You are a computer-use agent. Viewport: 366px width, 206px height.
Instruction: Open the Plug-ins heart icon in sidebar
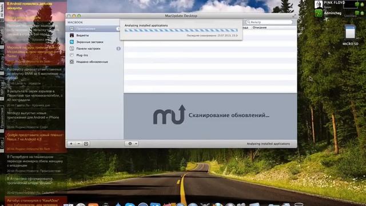click(71, 55)
